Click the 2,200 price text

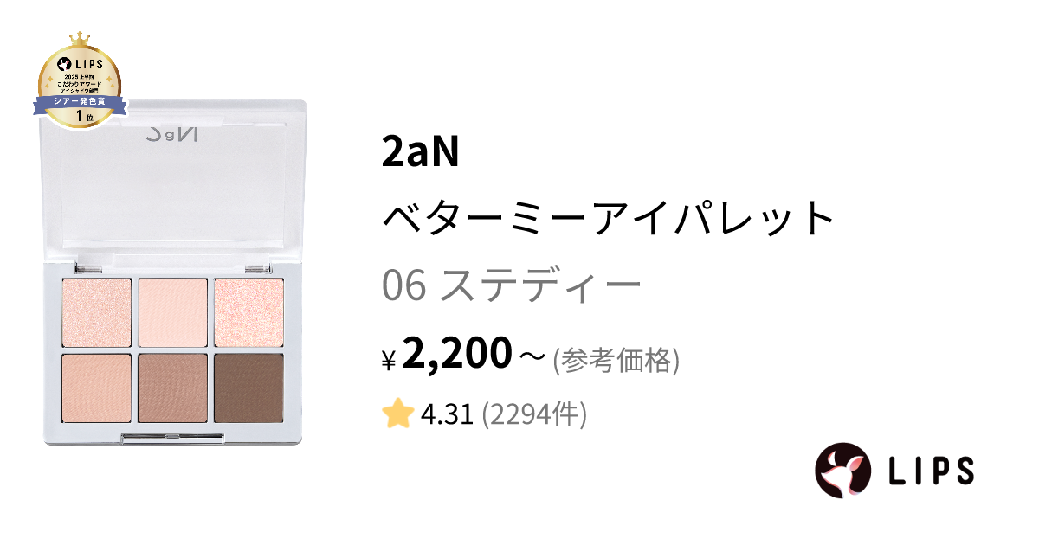point(457,354)
